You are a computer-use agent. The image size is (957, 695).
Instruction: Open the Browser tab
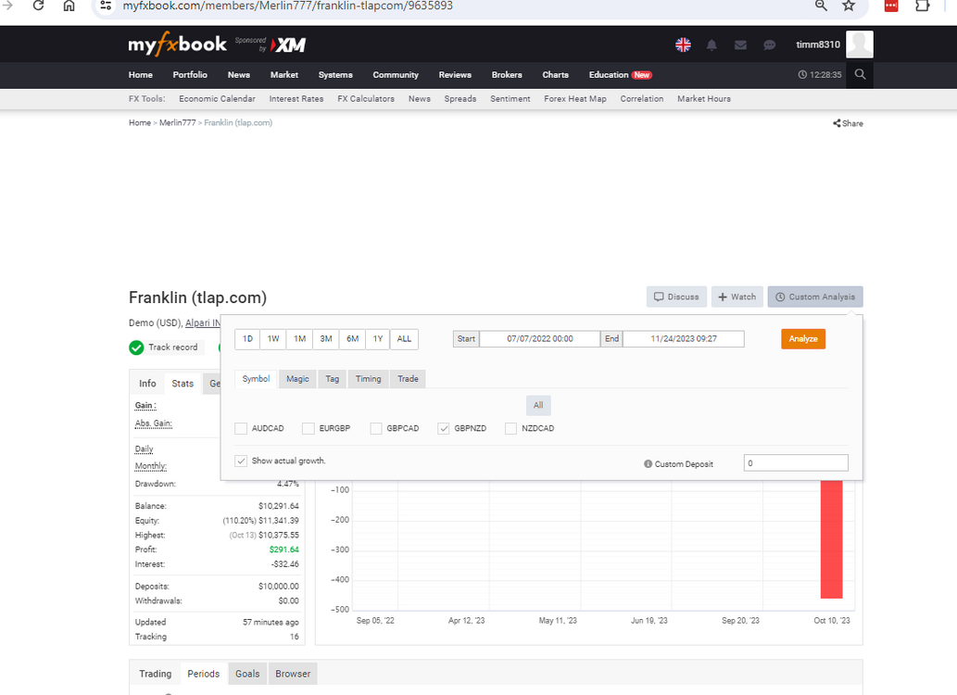pos(293,674)
